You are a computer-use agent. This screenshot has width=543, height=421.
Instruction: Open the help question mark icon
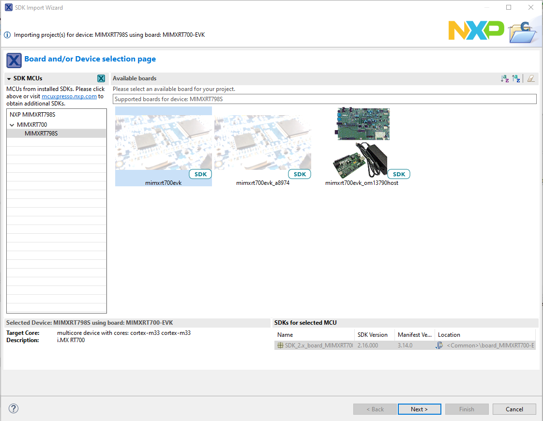tap(14, 409)
